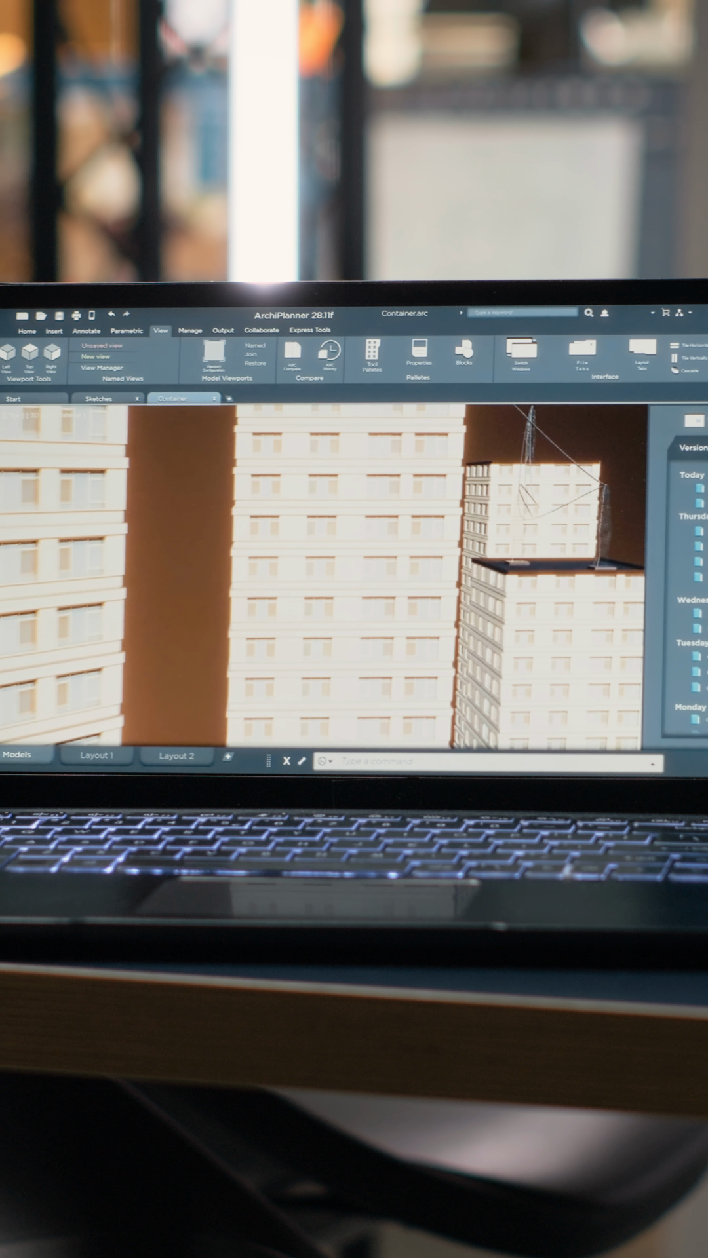Open the Properties palette
Image resolution: width=708 pixels, height=1258 pixels.
[419, 352]
